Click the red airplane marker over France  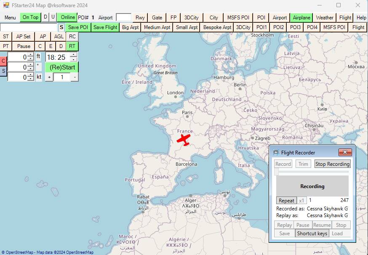(x=184, y=139)
